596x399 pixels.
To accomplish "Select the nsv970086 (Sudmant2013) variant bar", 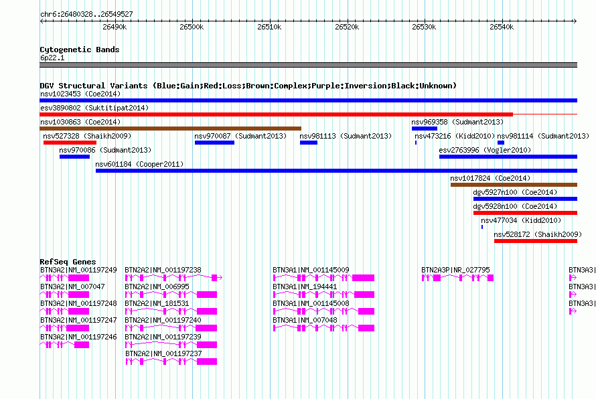I will pyautogui.click(x=74, y=157).
